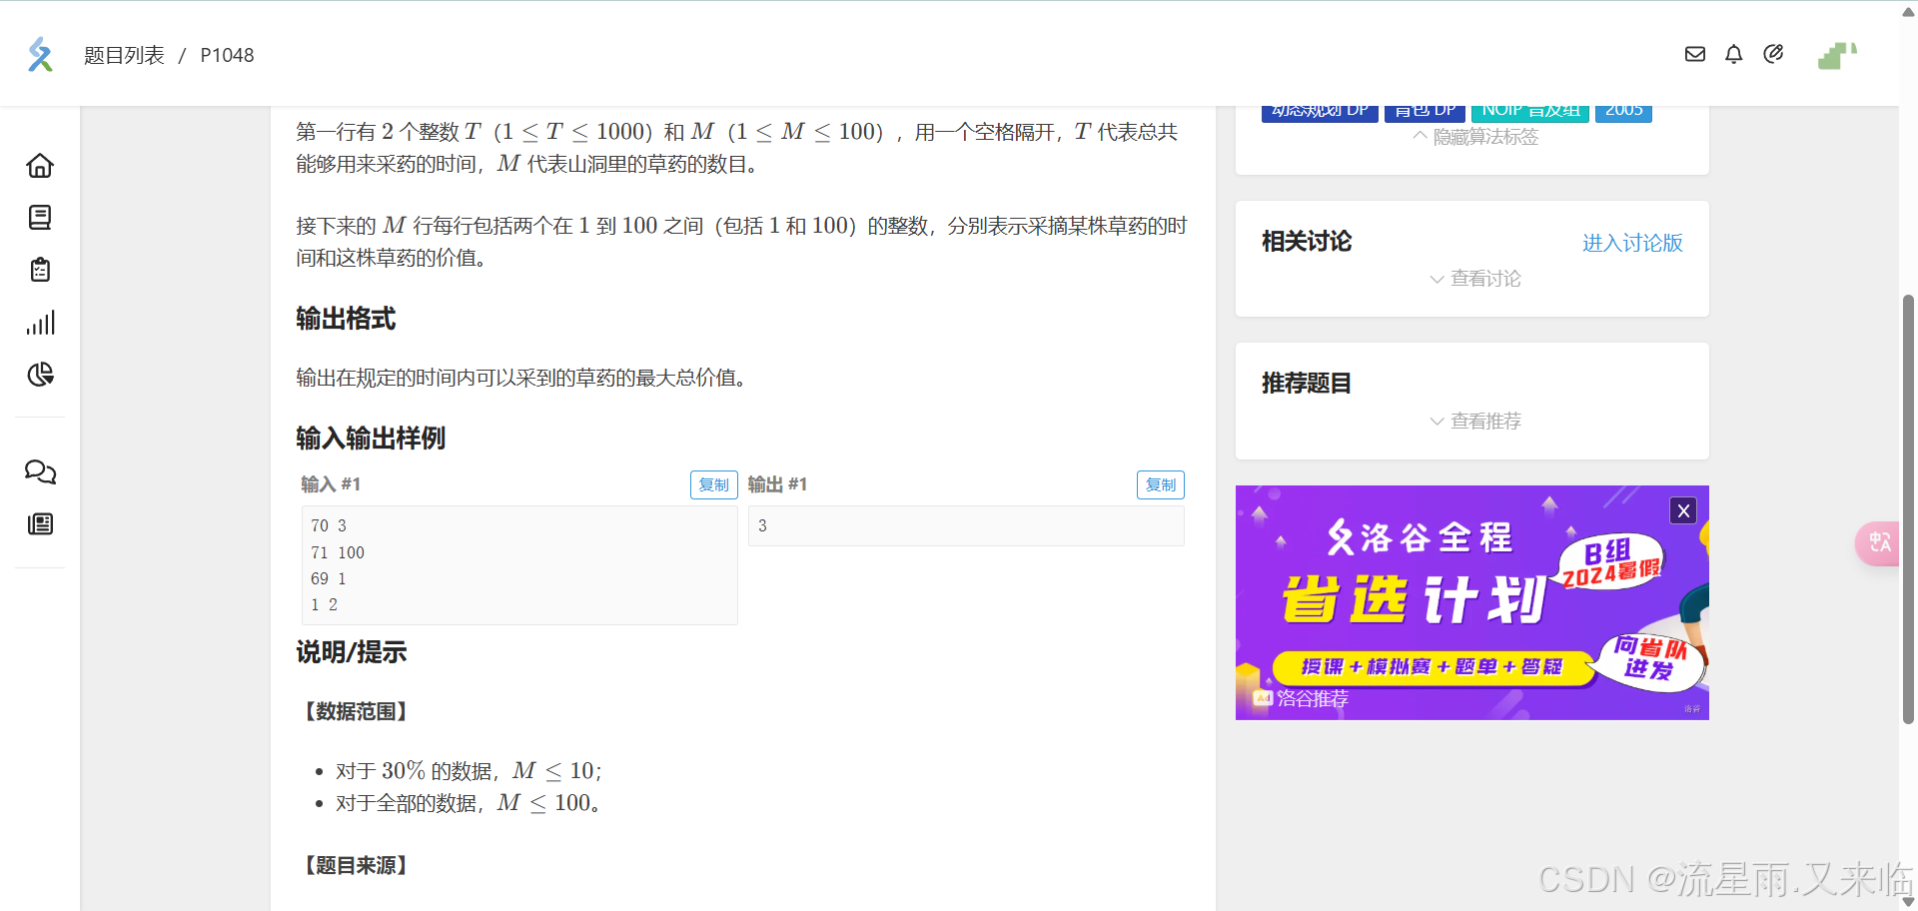This screenshot has width=1918, height=911.
Task: Open 进入讨论版 link
Action: coord(1632,243)
